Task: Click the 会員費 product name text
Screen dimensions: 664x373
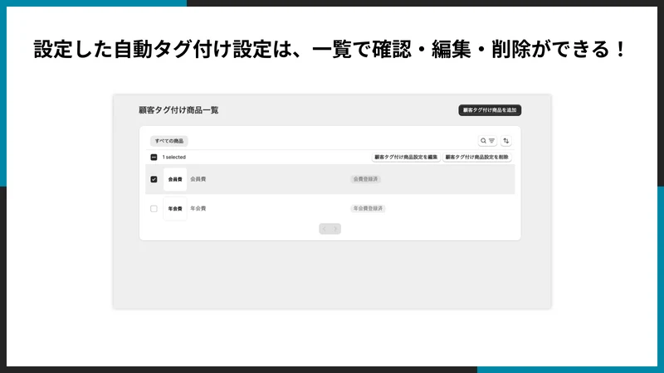Action: 198,179
